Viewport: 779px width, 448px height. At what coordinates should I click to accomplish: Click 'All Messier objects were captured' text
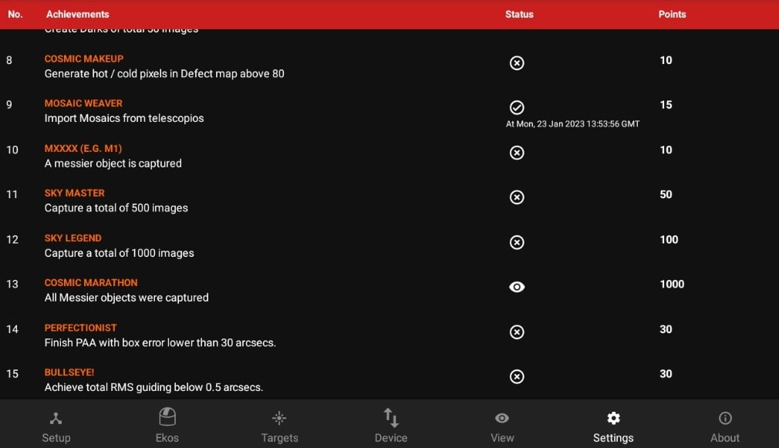pyautogui.click(x=126, y=298)
